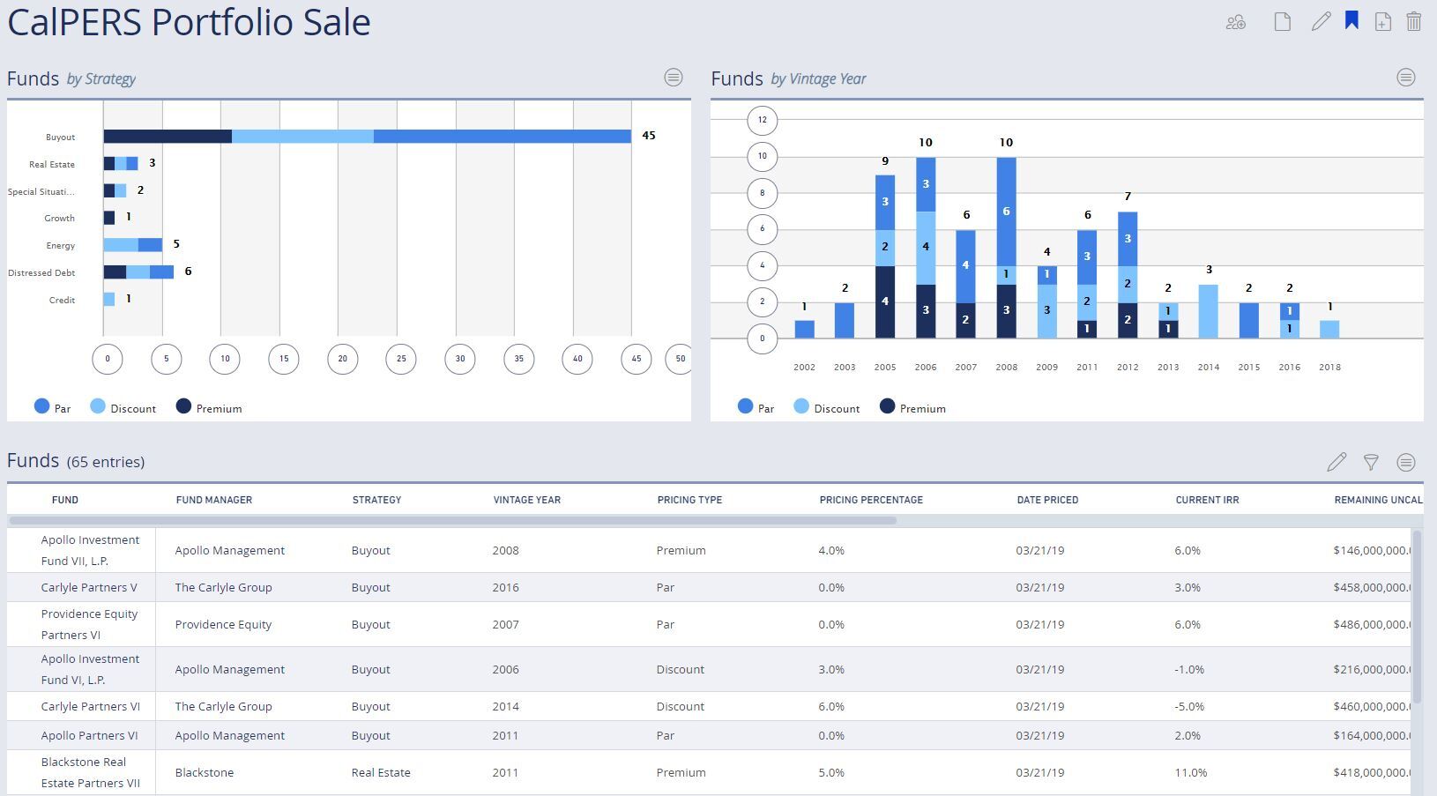Toggle Premium legend in Strategy chart

209,407
